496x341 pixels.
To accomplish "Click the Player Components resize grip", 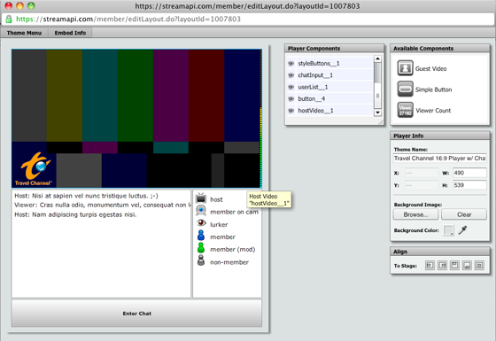I will (381, 122).
